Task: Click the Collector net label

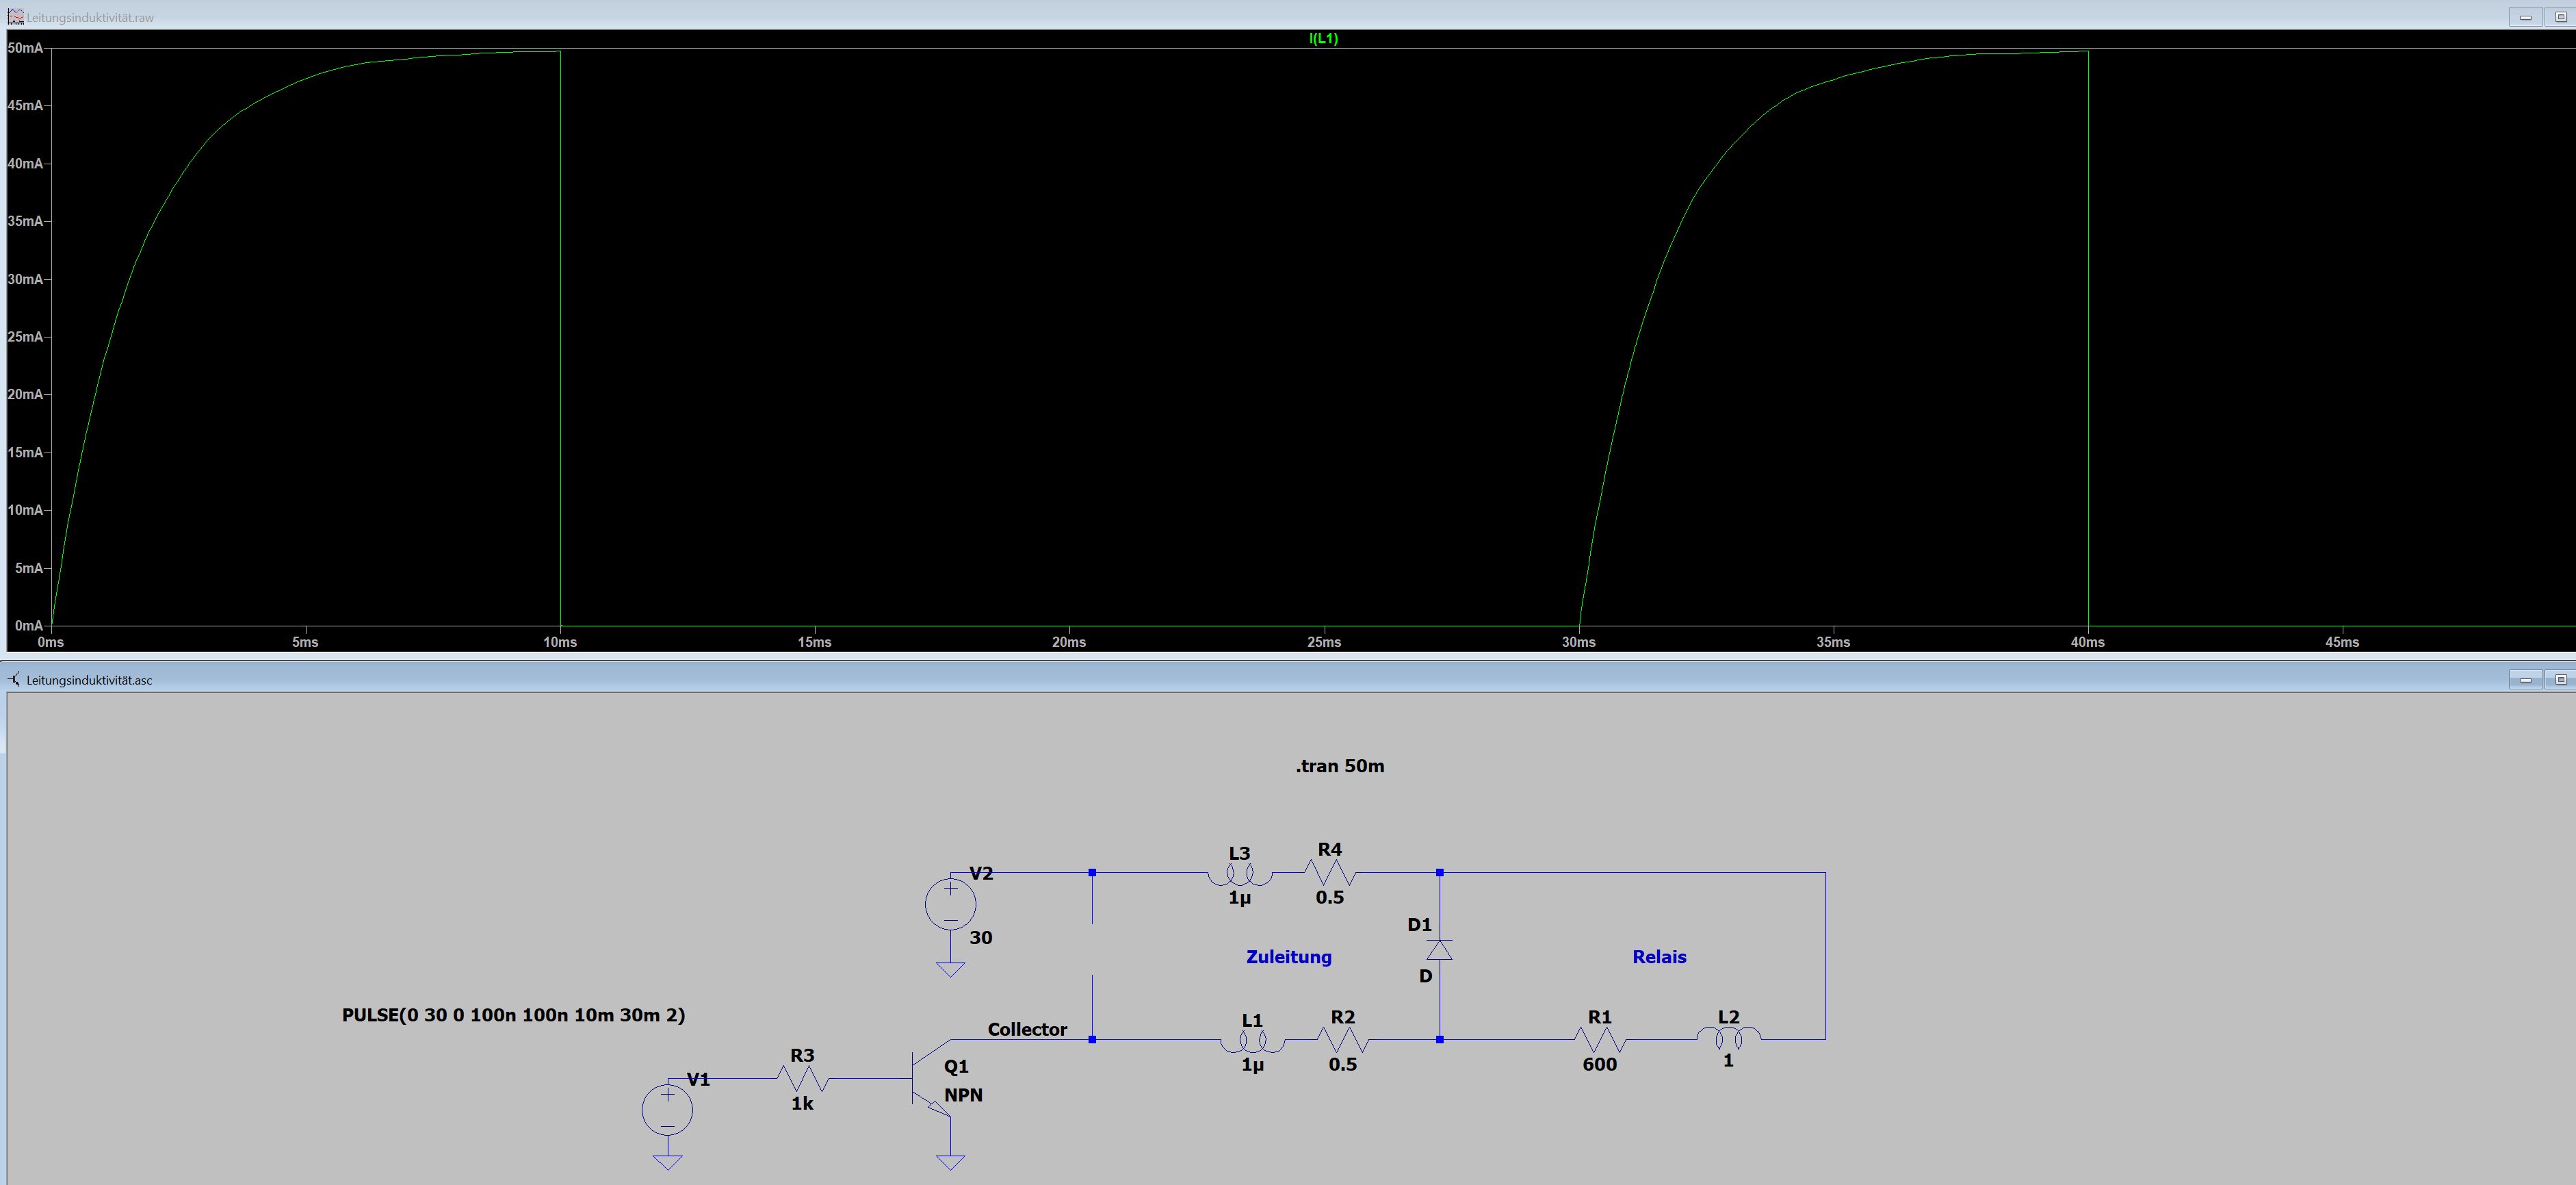Action: [x=1027, y=1029]
